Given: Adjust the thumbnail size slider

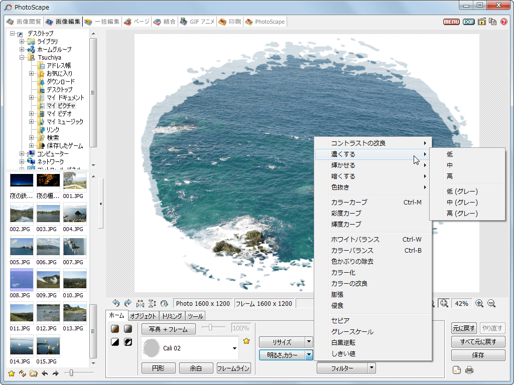Looking at the screenshot, I should [72, 373].
